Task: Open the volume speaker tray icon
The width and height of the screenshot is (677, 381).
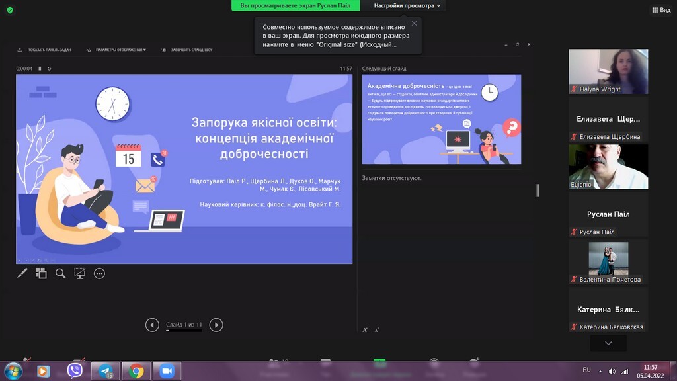Action: point(612,371)
